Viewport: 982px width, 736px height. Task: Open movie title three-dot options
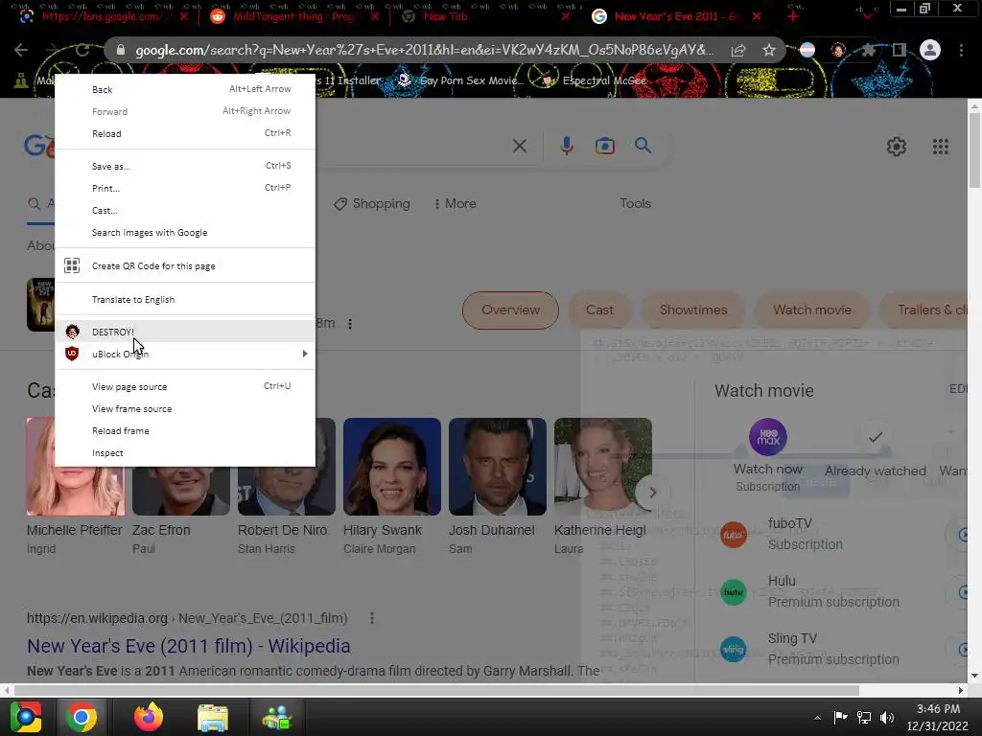tap(350, 324)
